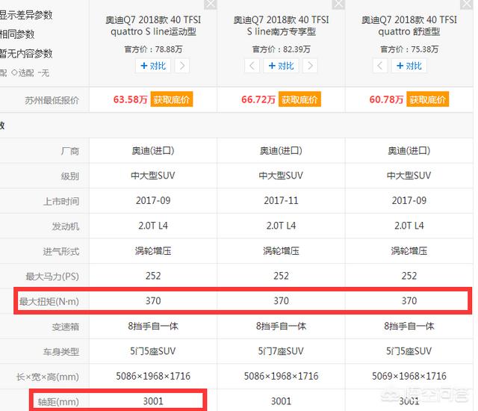The width and height of the screenshot is (478, 411).
Task: Add quattro 舒适型 to comparison (+对比)
Action: 409,66
